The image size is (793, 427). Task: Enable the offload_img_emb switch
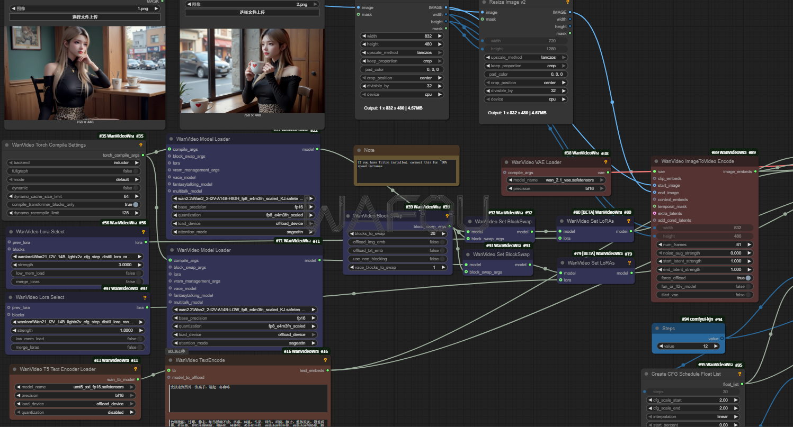[443, 242]
